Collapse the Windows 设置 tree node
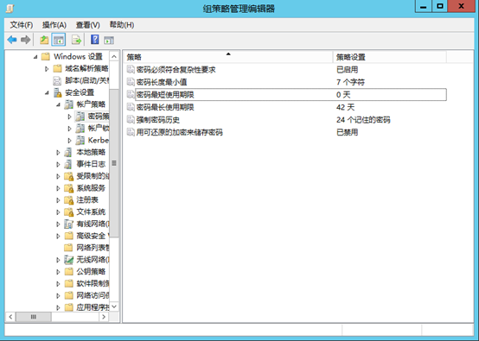The width and height of the screenshot is (479, 341). pyautogui.click(x=35, y=57)
